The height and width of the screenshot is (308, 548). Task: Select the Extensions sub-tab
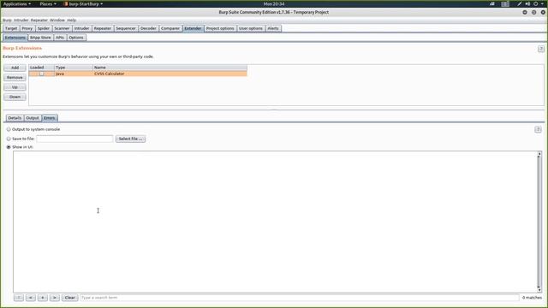15,38
